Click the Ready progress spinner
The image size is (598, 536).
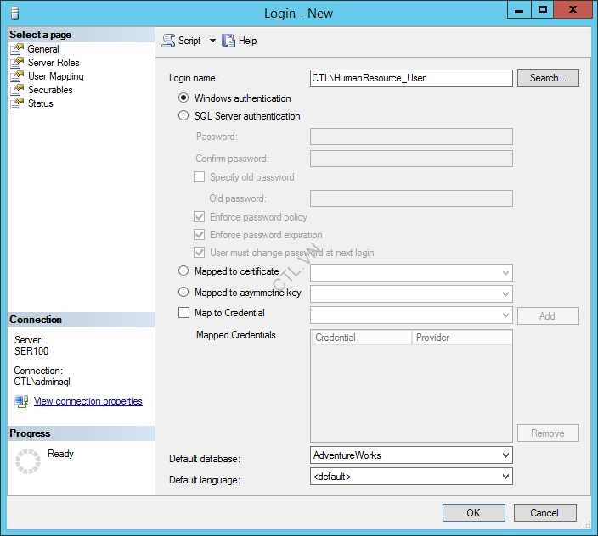click(27, 461)
